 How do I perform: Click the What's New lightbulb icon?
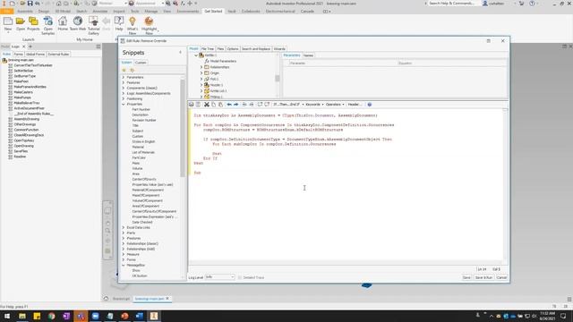click(x=133, y=21)
